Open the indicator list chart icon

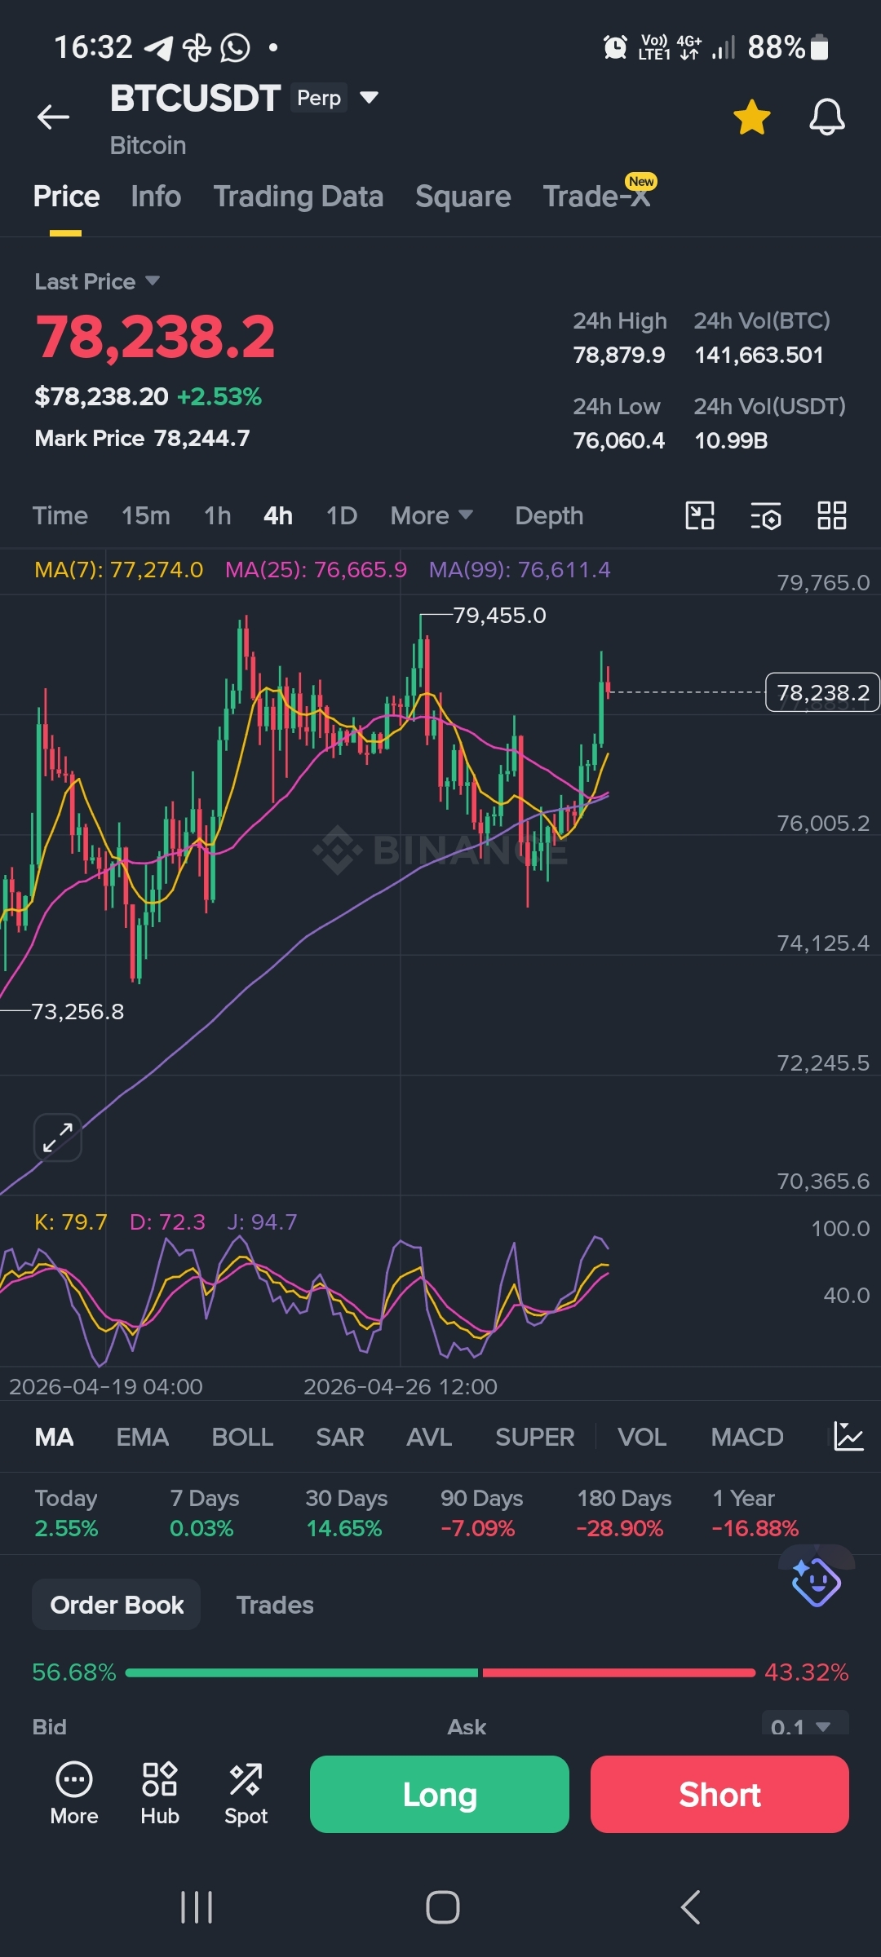point(848,1436)
